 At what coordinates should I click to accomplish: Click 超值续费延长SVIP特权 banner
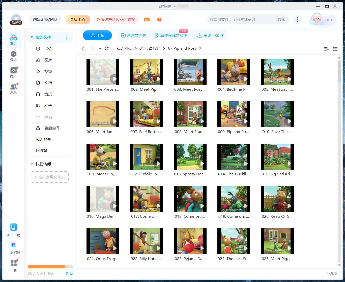coord(116,19)
